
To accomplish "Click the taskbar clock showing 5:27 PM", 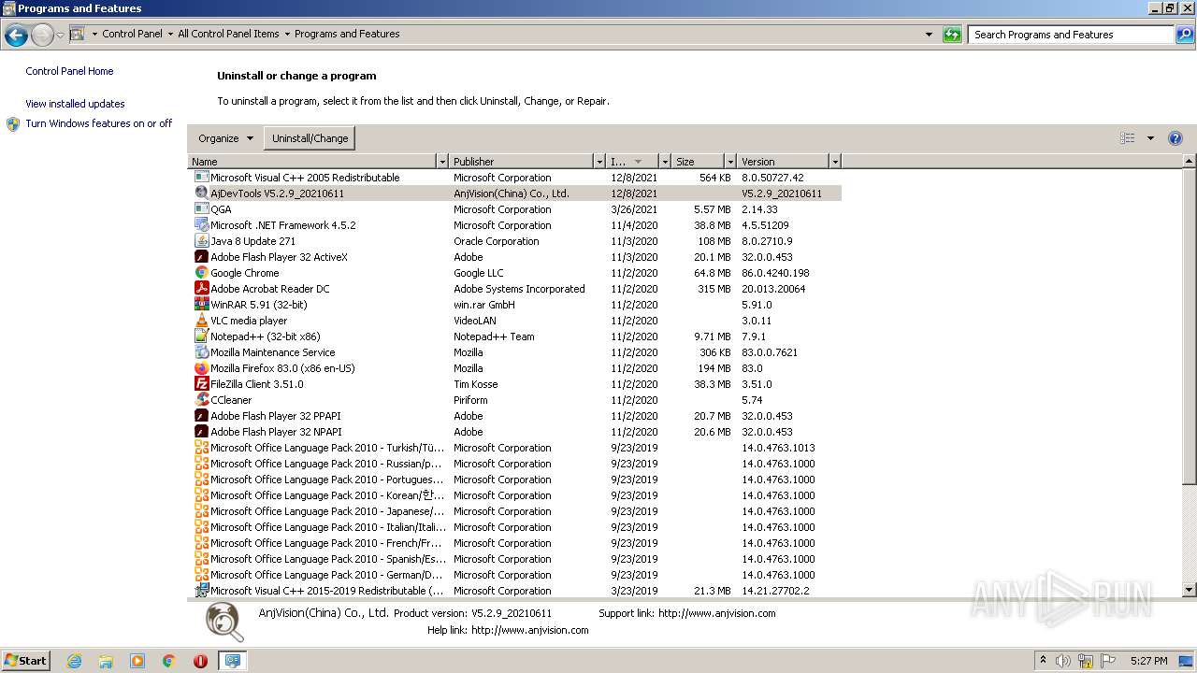I will (1148, 661).
